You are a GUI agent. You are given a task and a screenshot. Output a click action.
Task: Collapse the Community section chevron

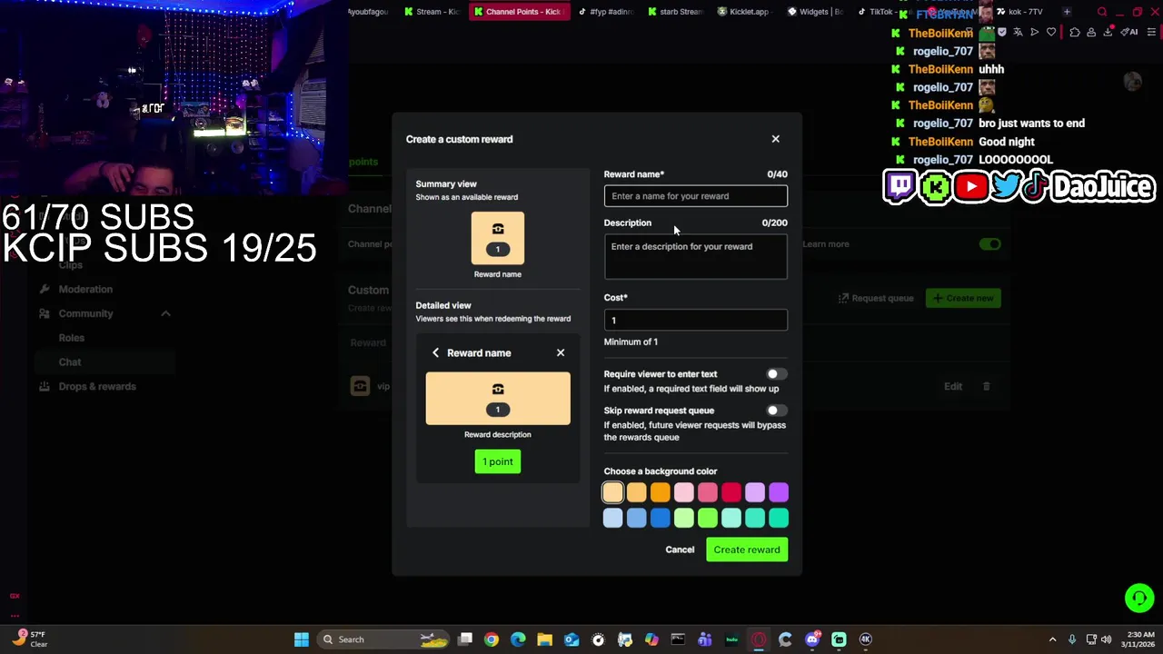(x=165, y=313)
